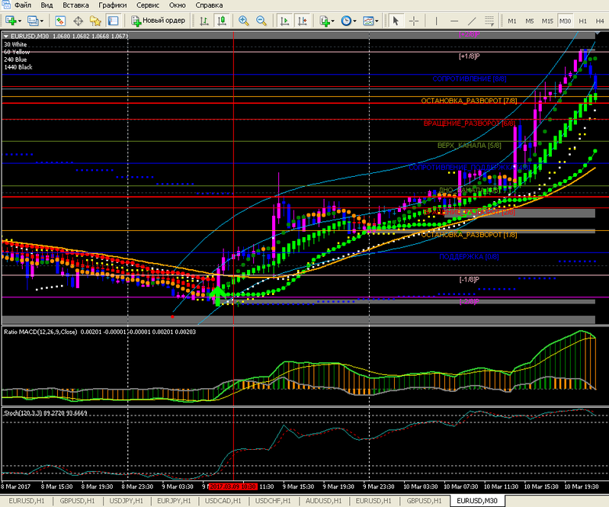The height and width of the screenshot is (507, 609).
Task: Click the New Chart icon
Action: 11,21
